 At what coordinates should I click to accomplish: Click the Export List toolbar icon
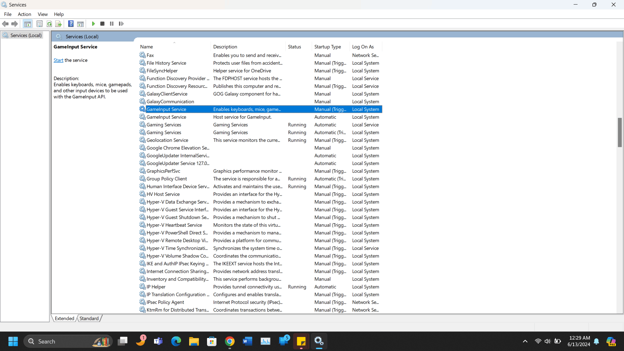(58, 24)
